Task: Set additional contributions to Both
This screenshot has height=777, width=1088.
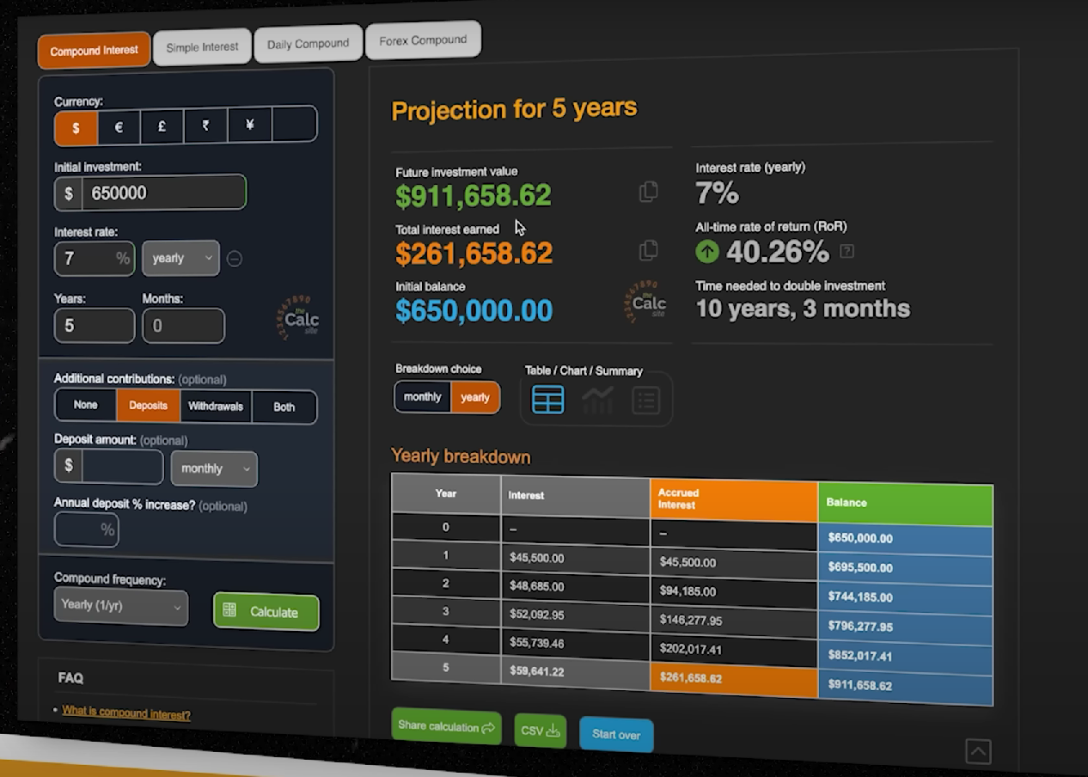Action: coord(284,407)
